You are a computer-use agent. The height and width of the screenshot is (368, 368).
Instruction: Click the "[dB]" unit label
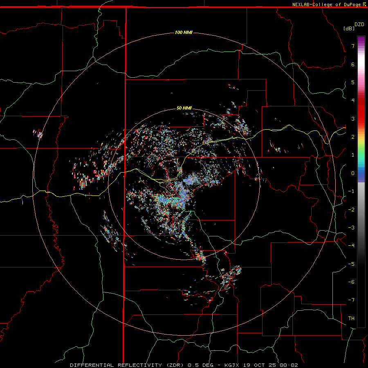[x=349, y=28]
